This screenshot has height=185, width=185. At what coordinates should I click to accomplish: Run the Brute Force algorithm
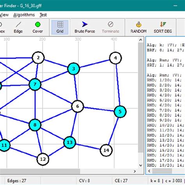(85, 27)
